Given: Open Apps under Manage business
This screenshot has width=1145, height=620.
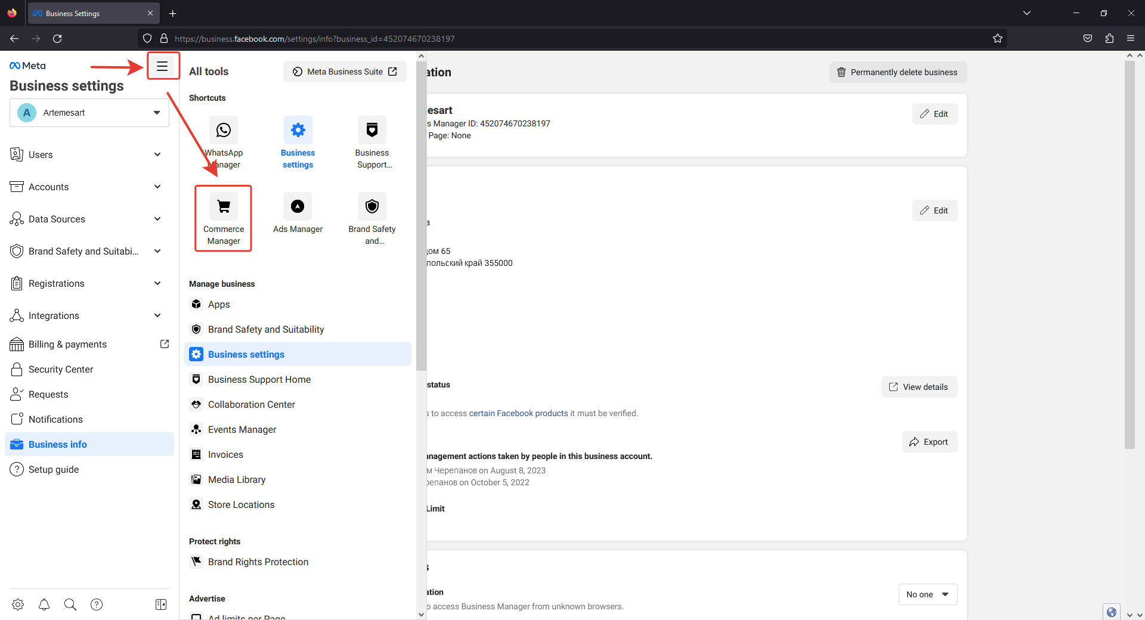Looking at the screenshot, I should (298, 305).
